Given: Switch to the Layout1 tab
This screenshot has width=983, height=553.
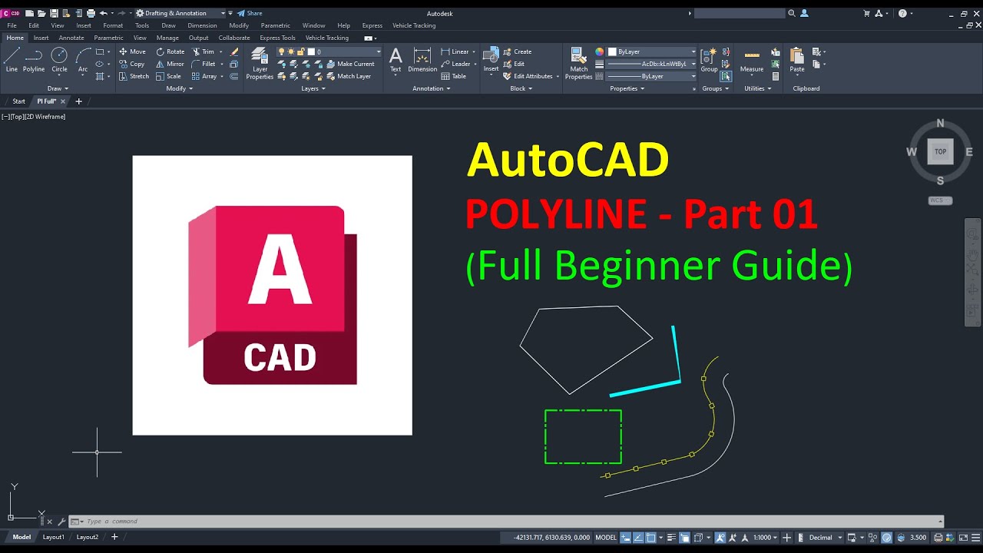Looking at the screenshot, I should pos(54,537).
